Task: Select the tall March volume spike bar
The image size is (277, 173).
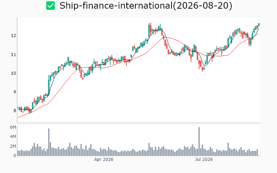Action: (49, 142)
